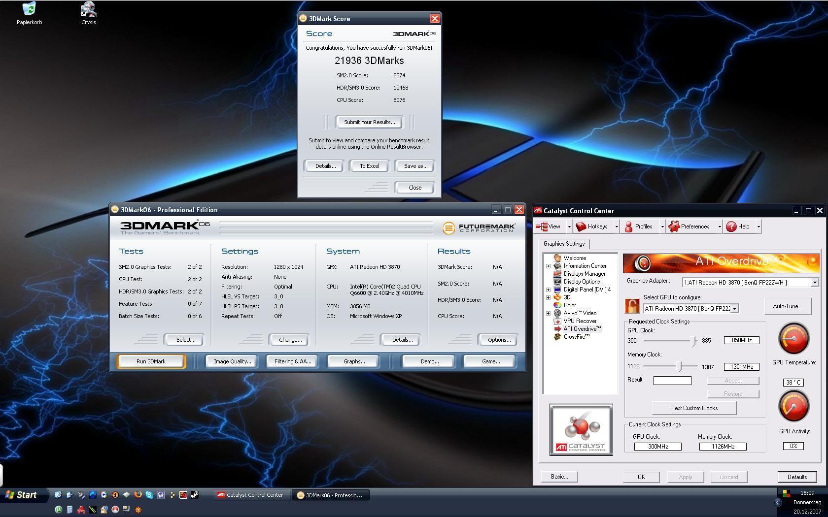Click Defaults in Catalyst Control Center
The image size is (828, 517).
click(x=797, y=477)
